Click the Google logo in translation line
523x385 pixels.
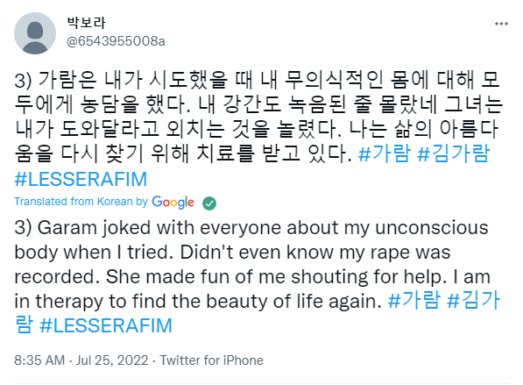pyautogui.click(x=173, y=203)
